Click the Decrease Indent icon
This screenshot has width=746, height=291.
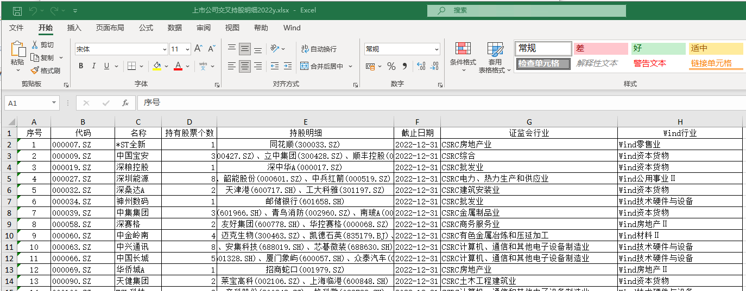(x=274, y=66)
